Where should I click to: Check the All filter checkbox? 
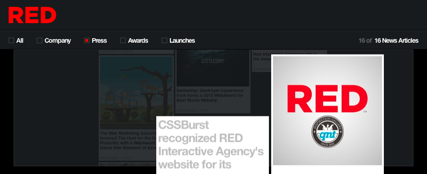click(x=11, y=40)
